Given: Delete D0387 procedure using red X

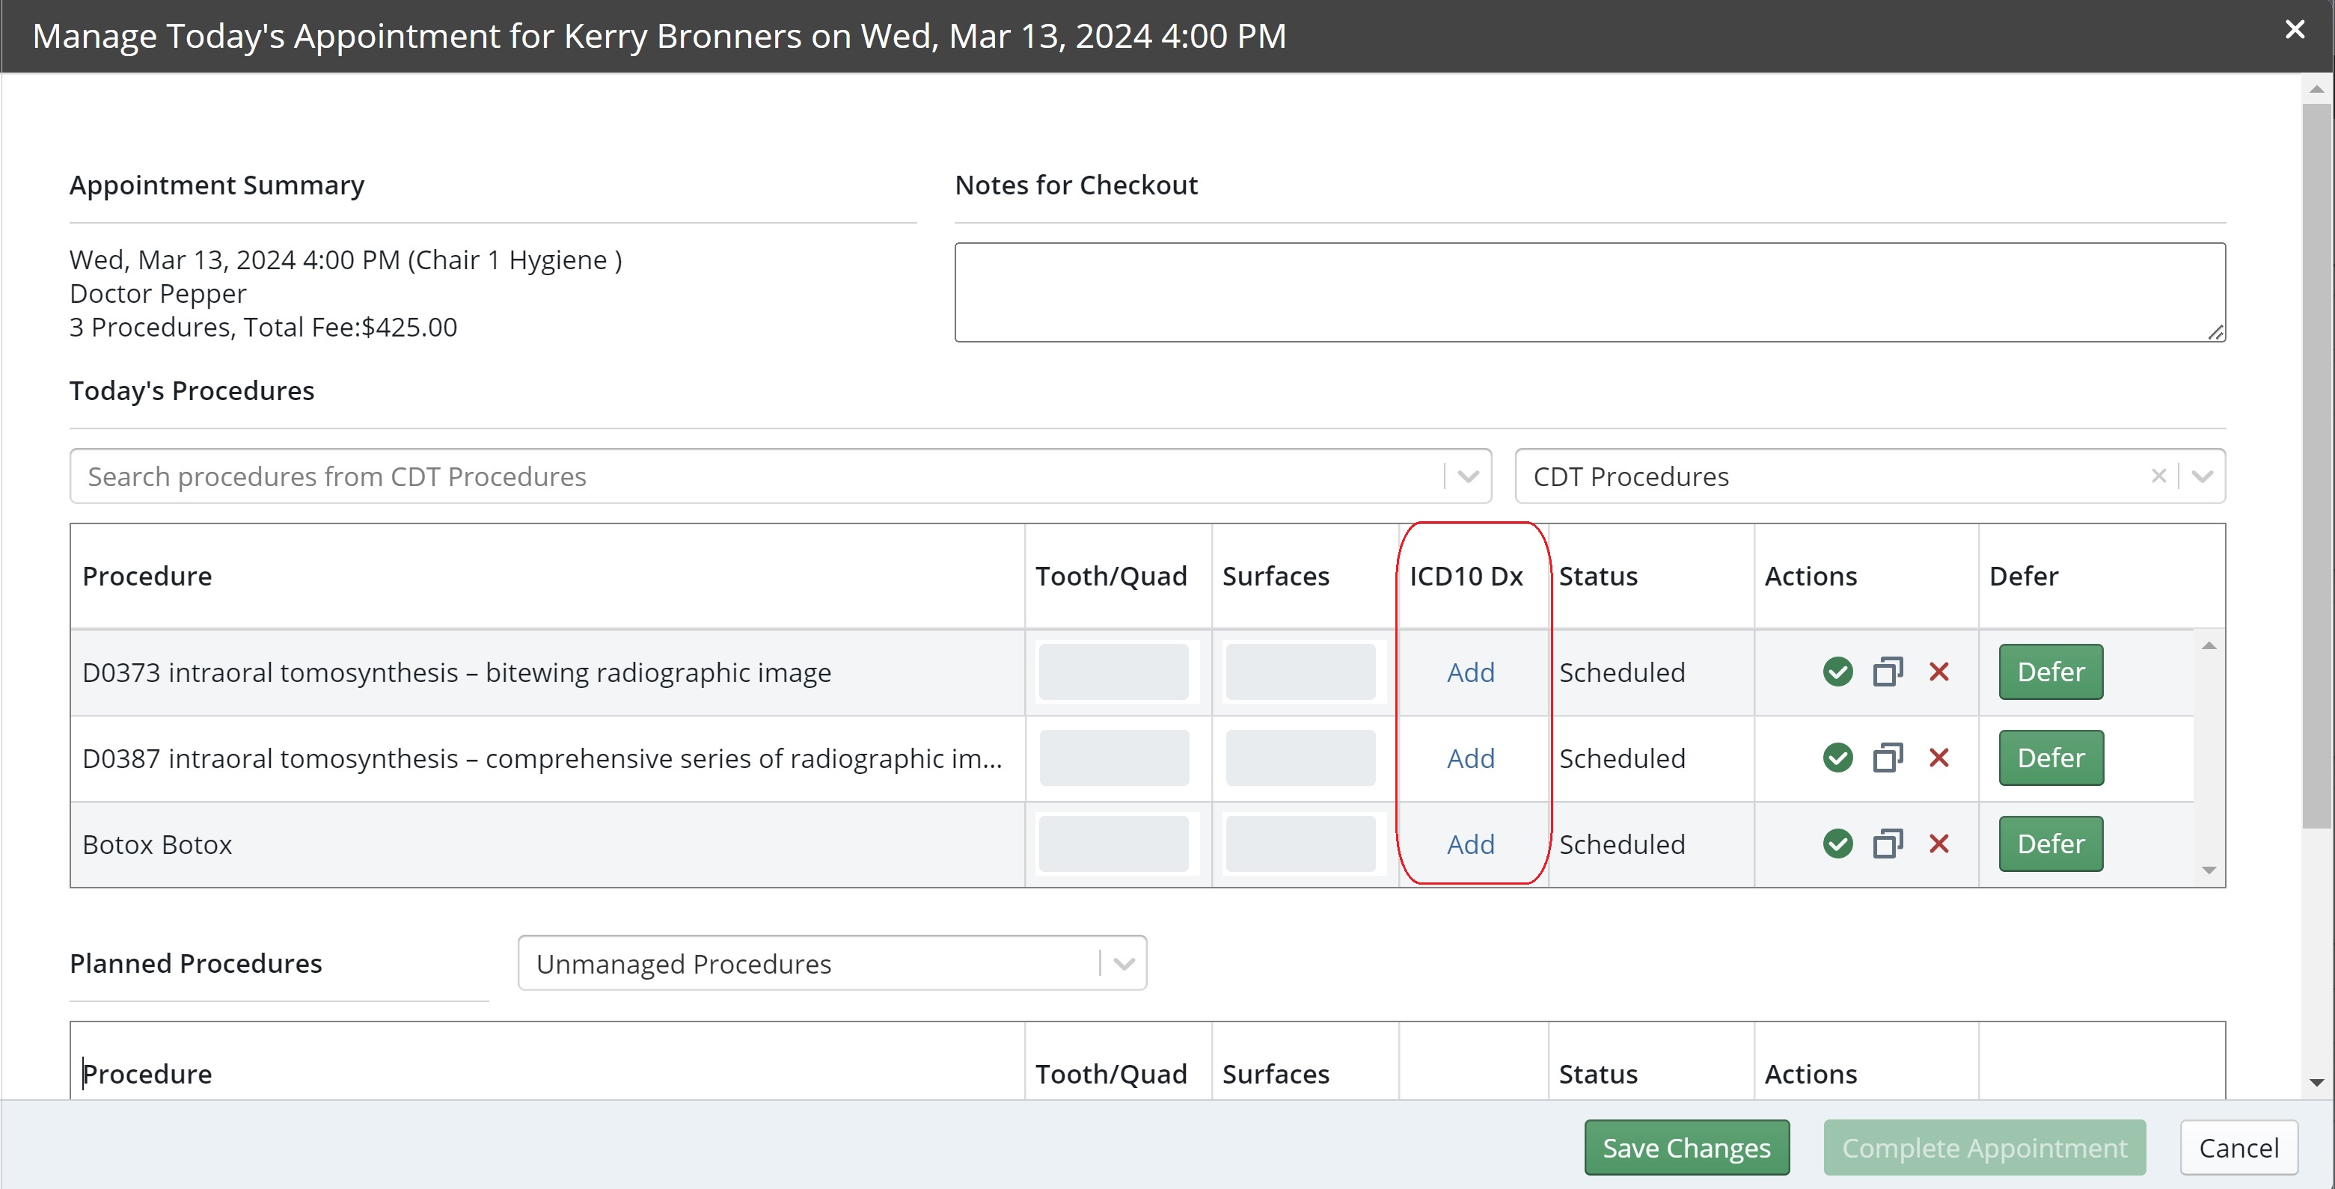Looking at the screenshot, I should tap(1939, 758).
